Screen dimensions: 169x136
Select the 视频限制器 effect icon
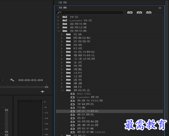(x=73, y=122)
